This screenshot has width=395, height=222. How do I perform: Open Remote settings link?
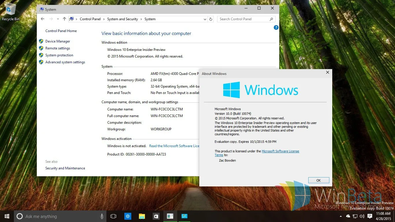[x=58, y=48]
